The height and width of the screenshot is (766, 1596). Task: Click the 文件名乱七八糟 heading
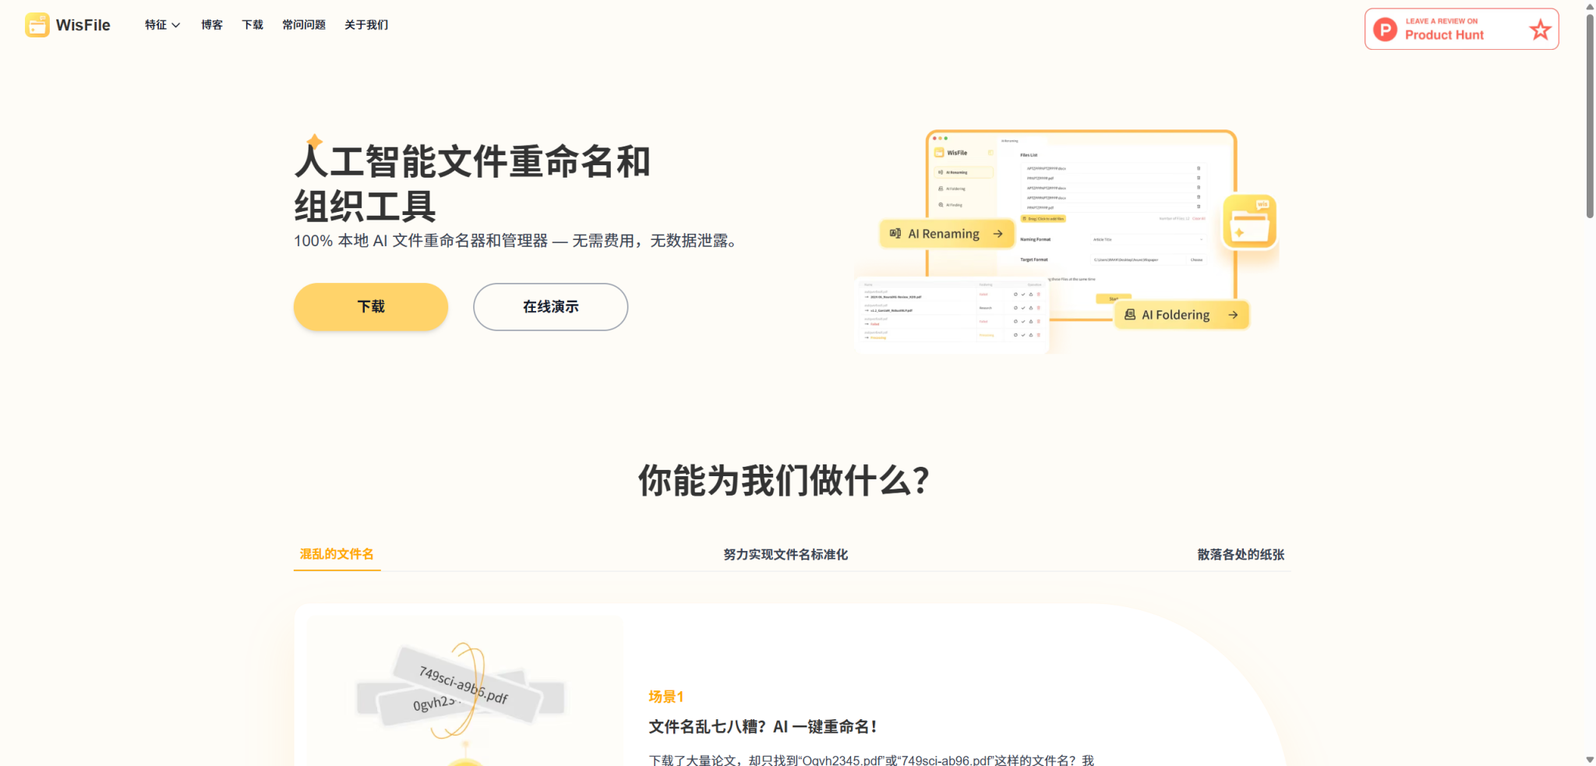coord(764,727)
